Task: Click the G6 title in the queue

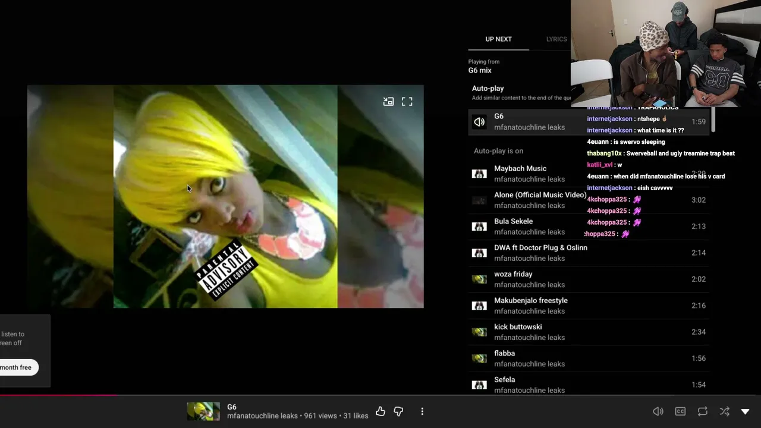Action: click(499, 117)
